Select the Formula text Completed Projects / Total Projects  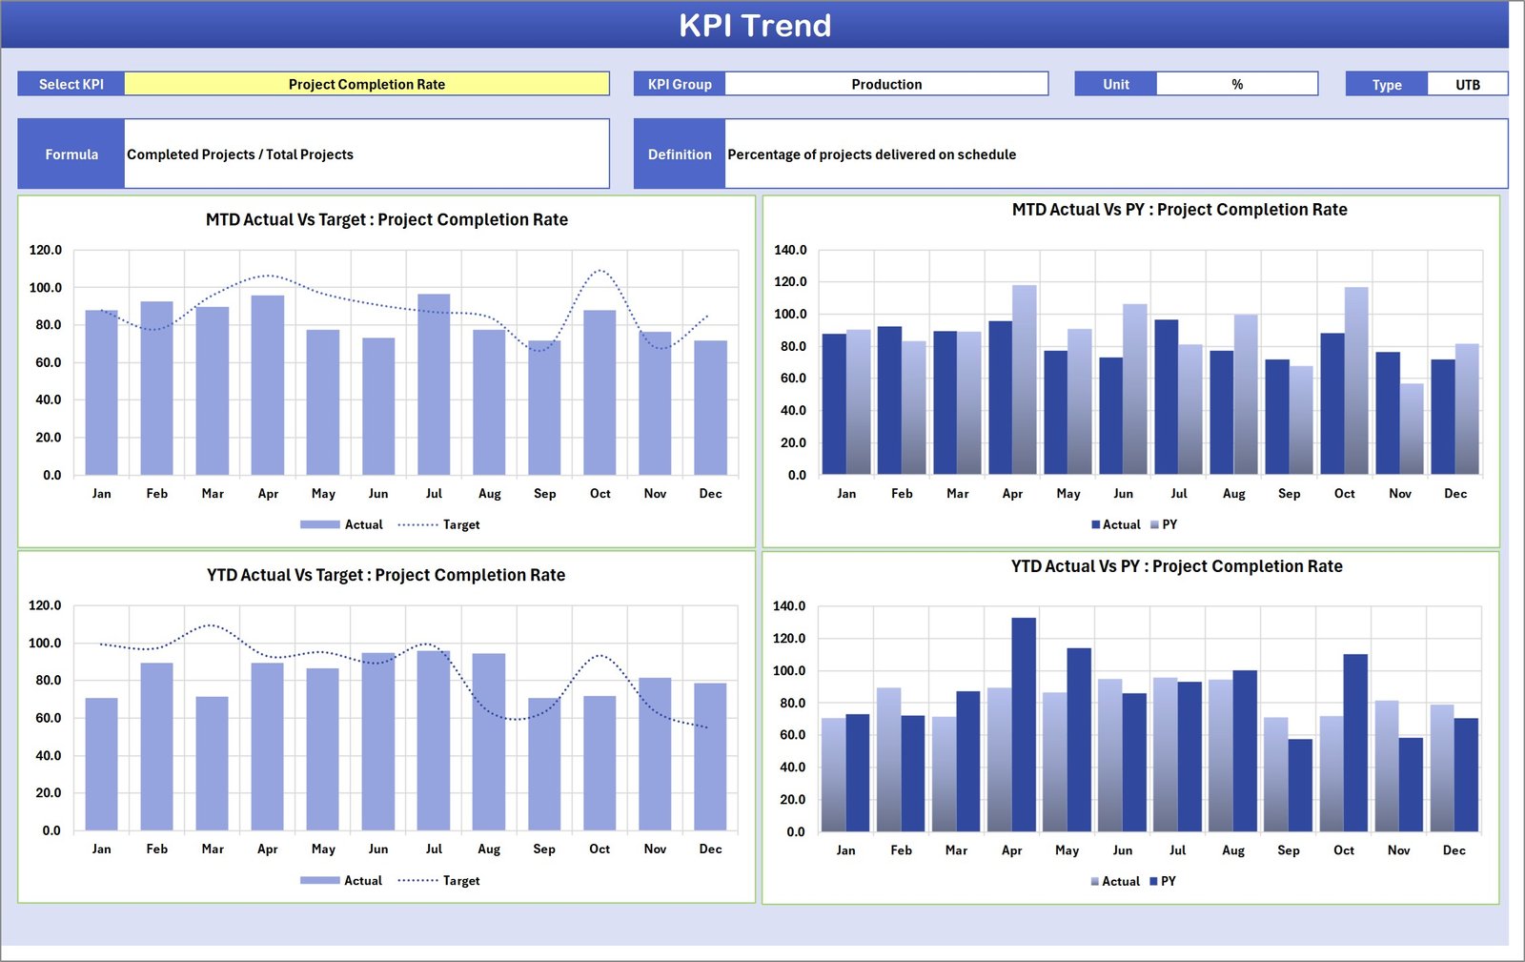point(241,154)
